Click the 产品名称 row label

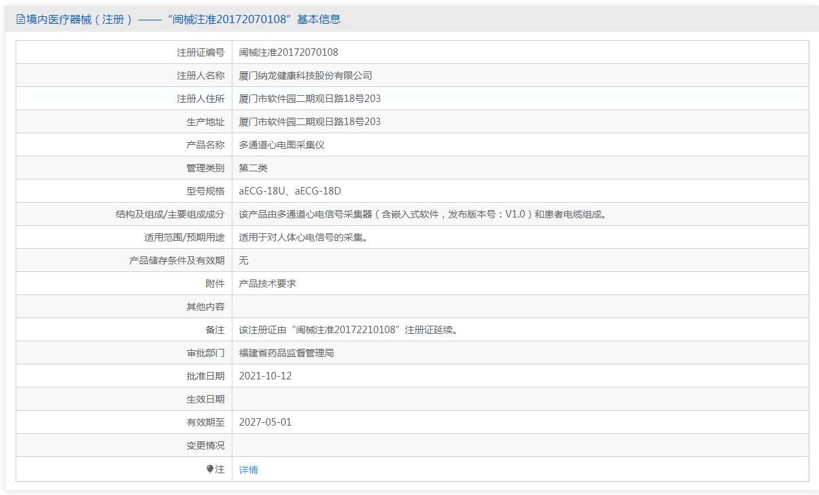coord(205,145)
